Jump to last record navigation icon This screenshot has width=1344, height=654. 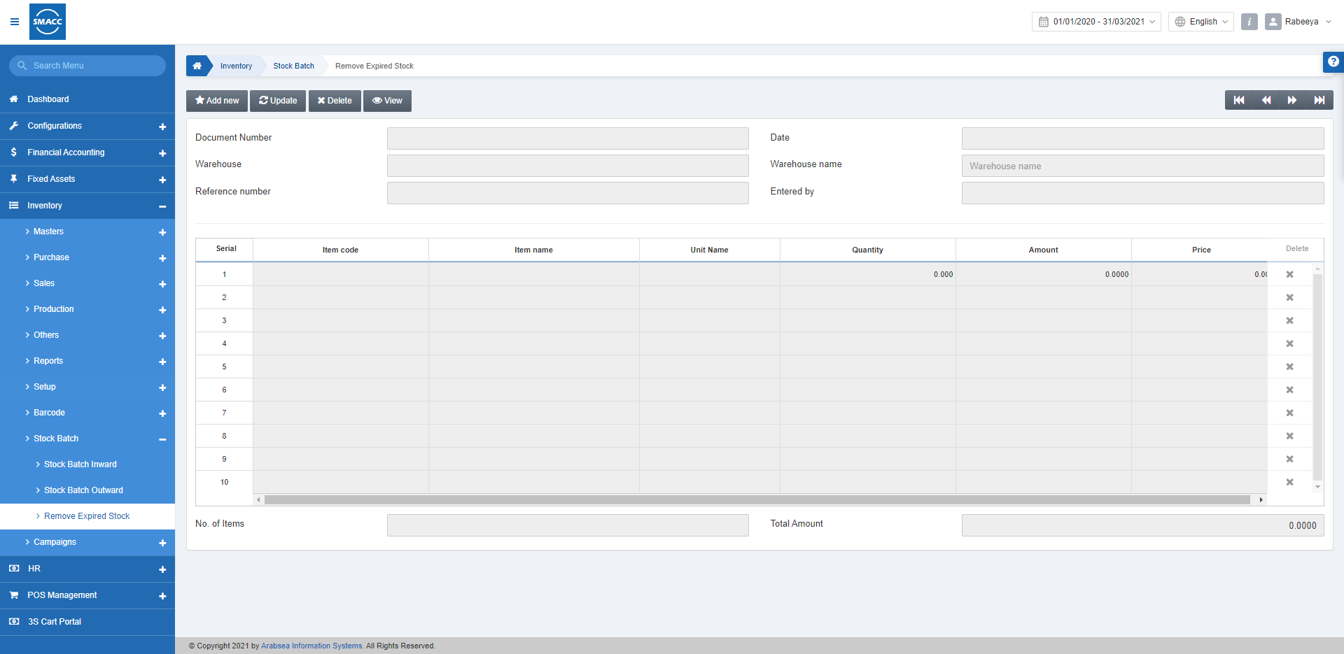tap(1320, 100)
